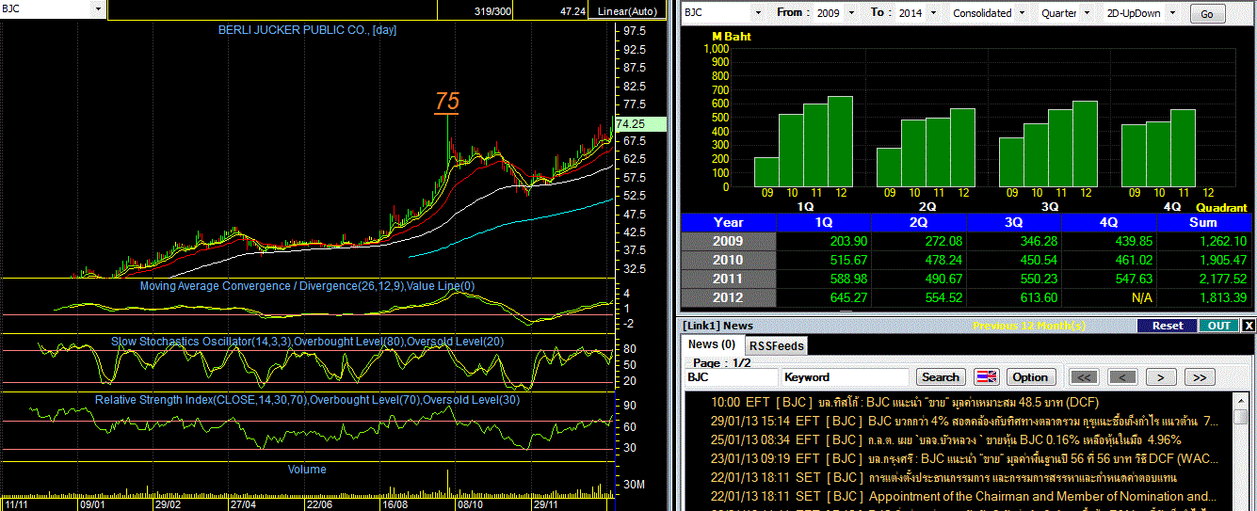1257x511 pixels.
Task: Click the Volume panel label
Action: pos(307,469)
